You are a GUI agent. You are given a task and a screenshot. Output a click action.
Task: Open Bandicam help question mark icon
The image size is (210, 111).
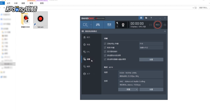pyautogui.click(x=151, y=18)
